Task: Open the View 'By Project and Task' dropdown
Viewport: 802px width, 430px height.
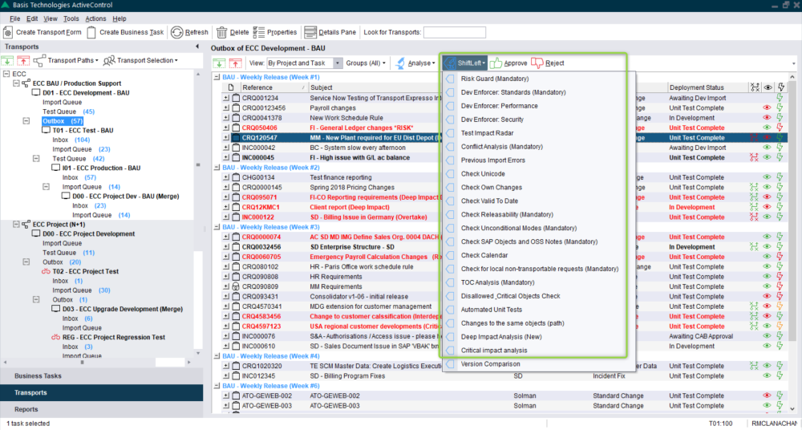Action: pyautogui.click(x=338, y=63)
